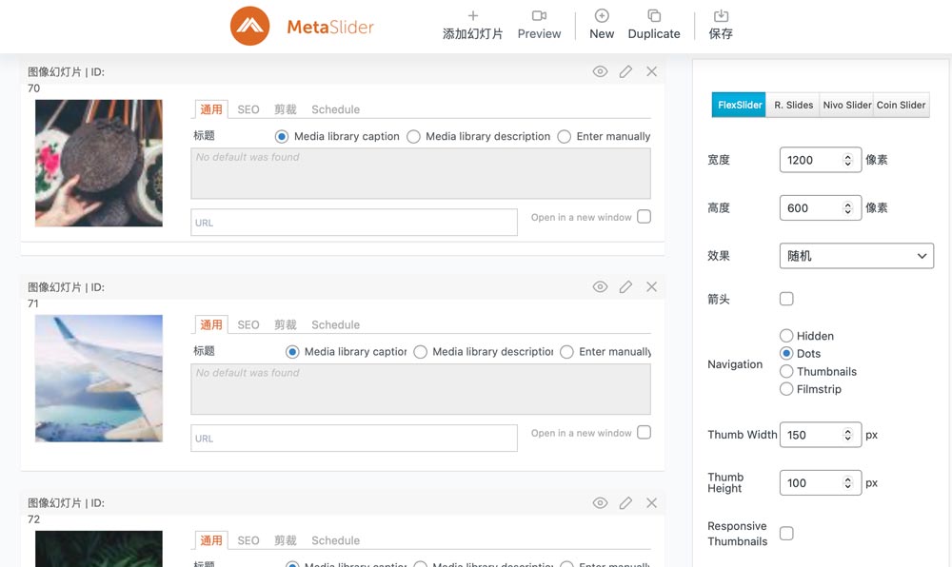952x567 pixels.
Task: Select the Coin Slider type
Action: point(901,105)
